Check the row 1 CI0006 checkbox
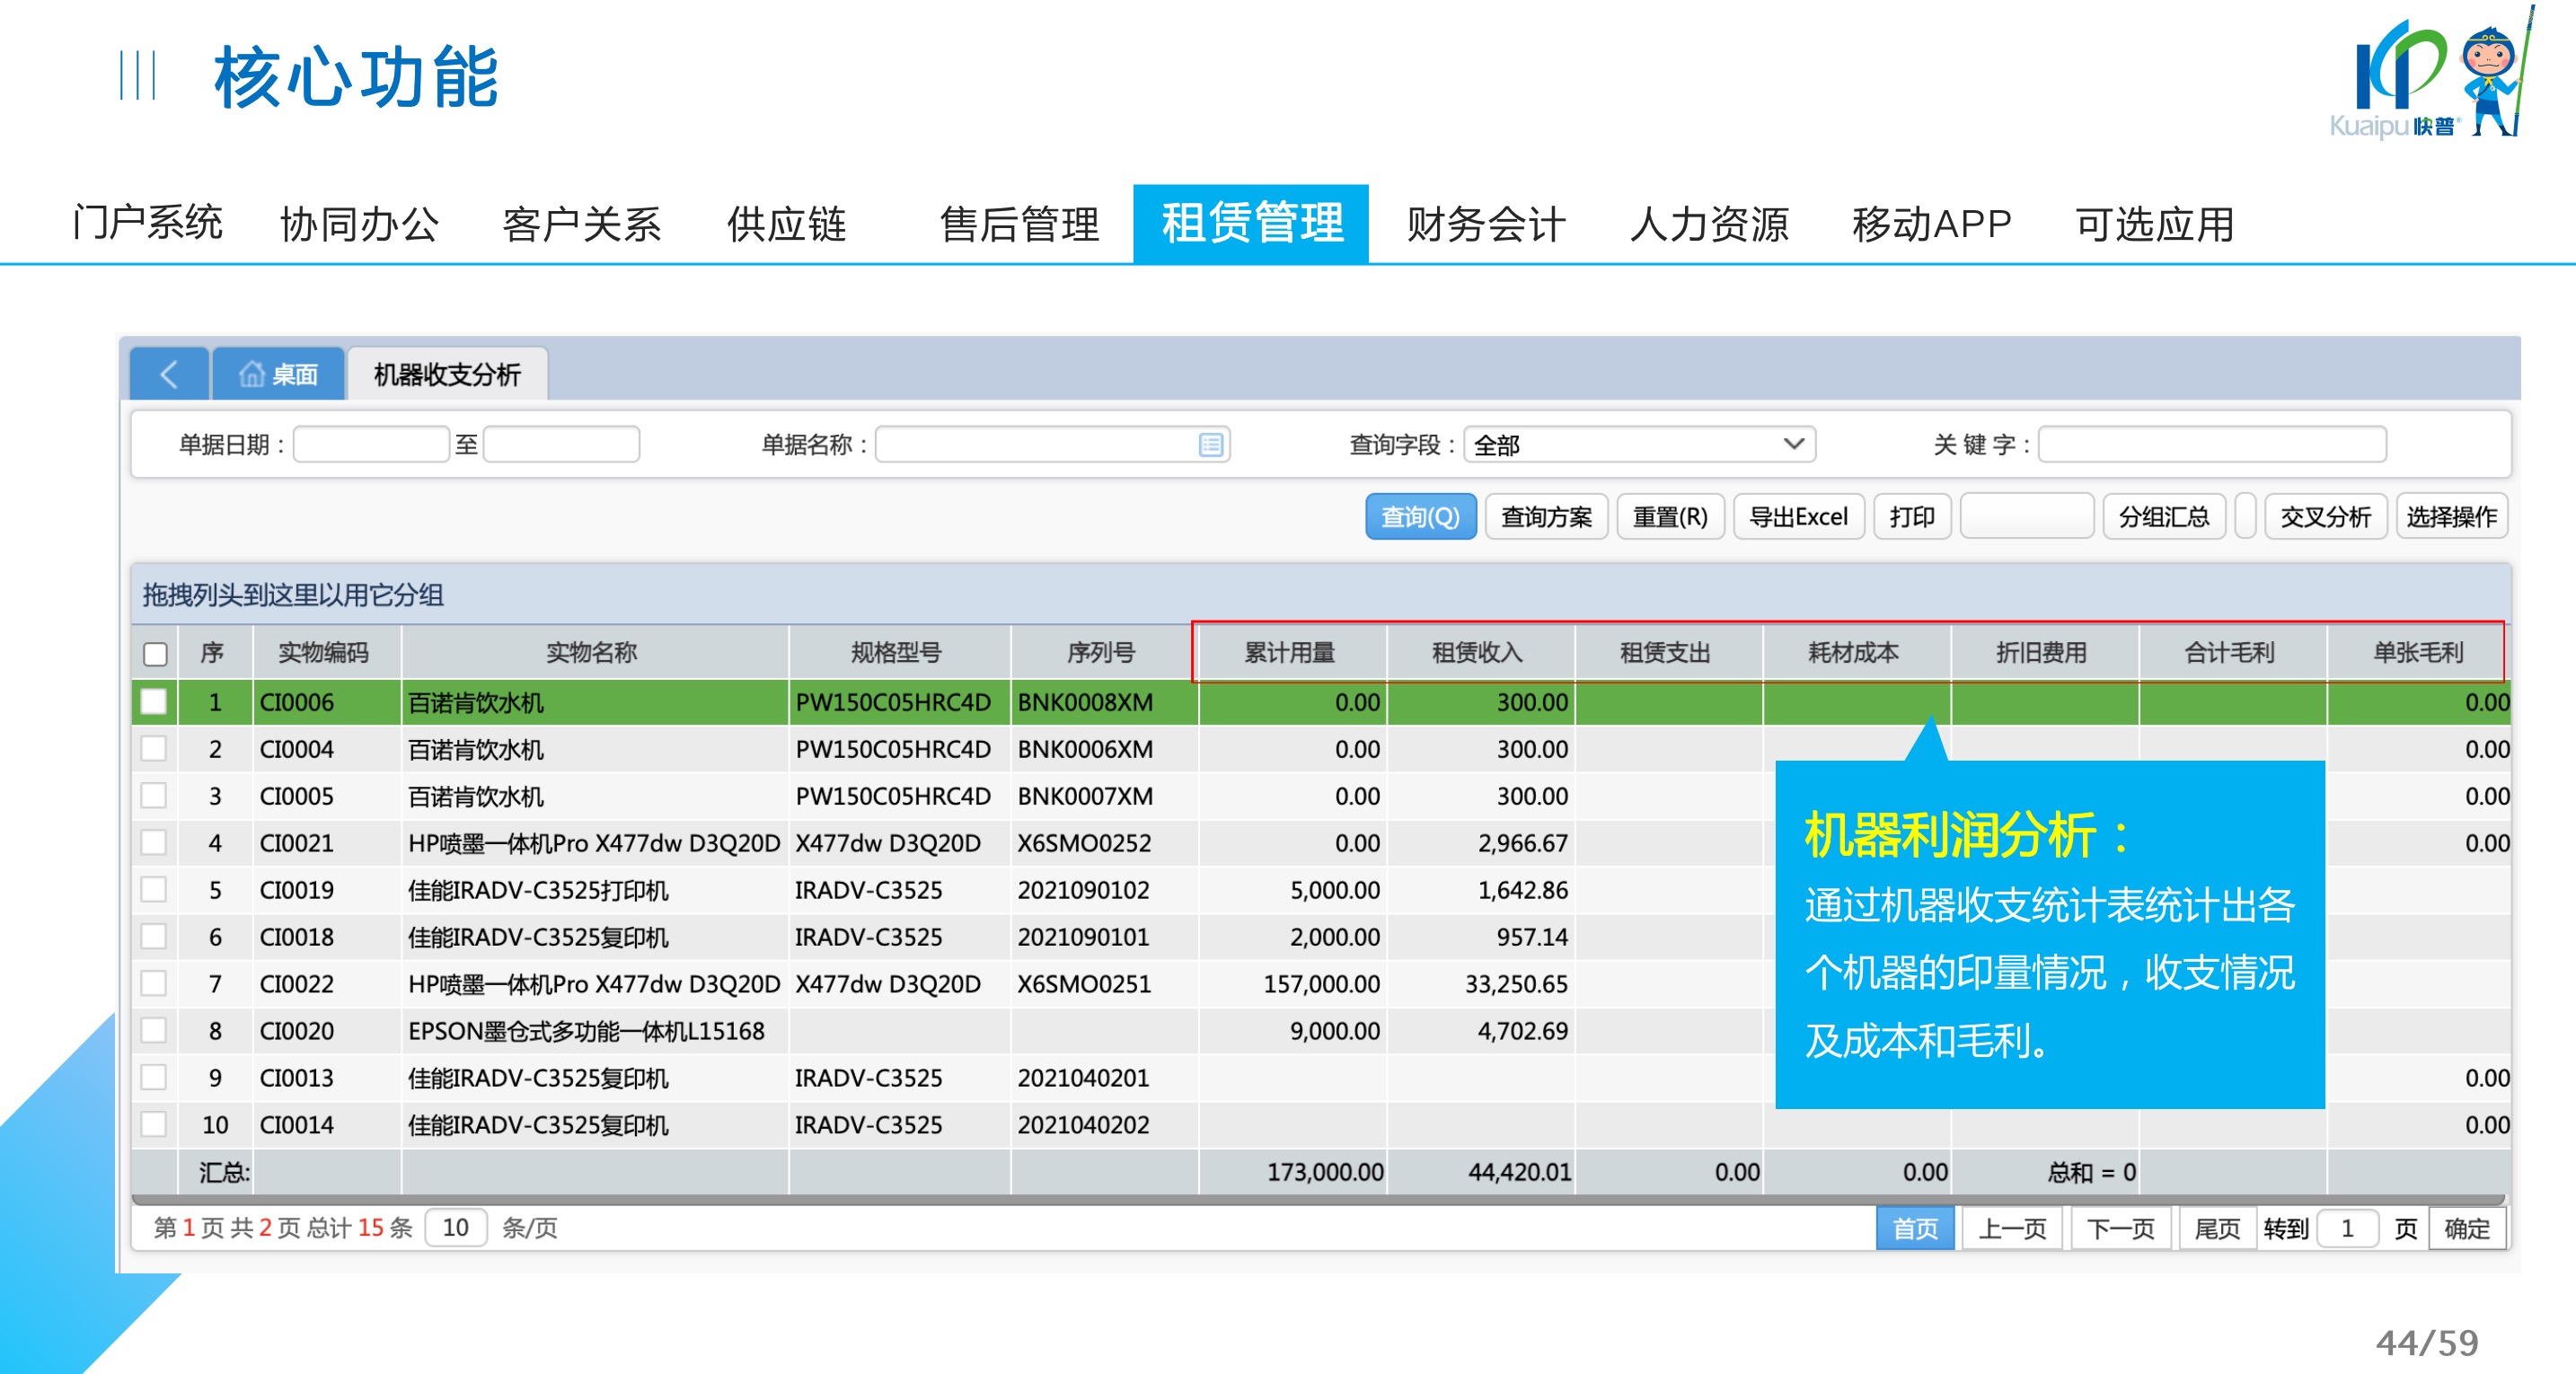The image size is (2576, 1374). [154, 702]
